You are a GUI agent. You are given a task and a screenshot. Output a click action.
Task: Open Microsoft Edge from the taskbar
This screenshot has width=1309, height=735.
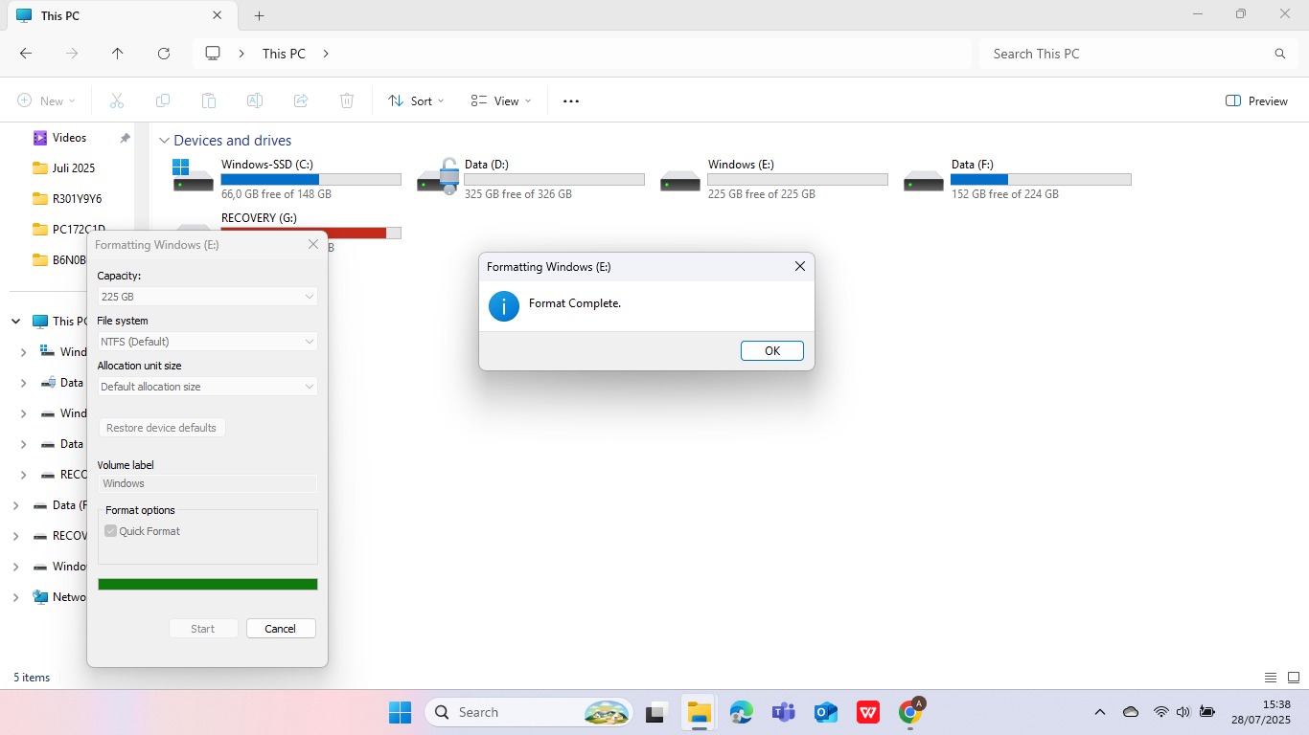coord(741,712)
